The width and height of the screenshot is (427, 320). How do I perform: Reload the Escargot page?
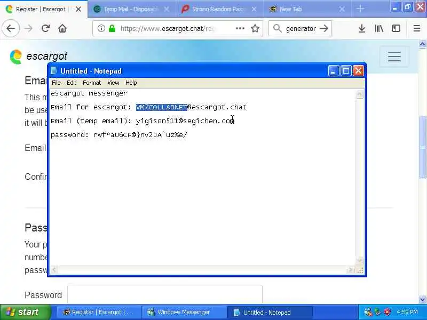pos(45,28)
